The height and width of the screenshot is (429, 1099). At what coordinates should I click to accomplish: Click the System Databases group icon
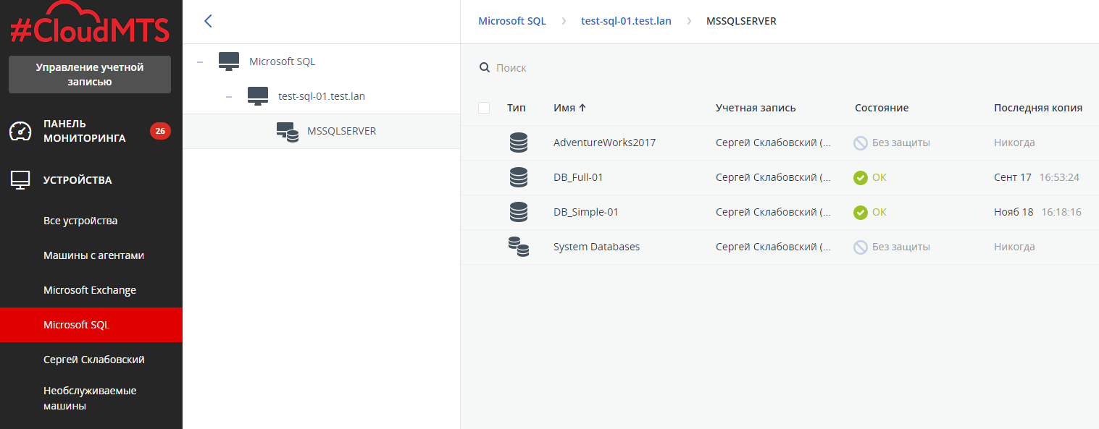tap(518, 247)
